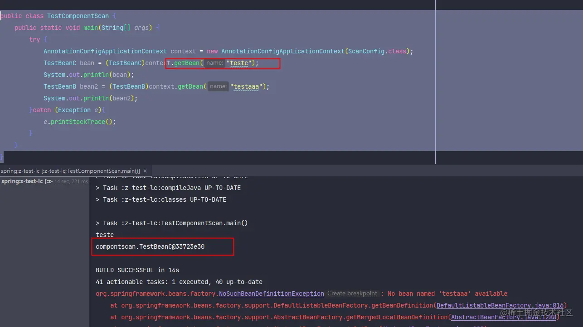Screen dimensions: 583x327
Task: Click Task :z-test-lc:TestComponentScan.main() console line
Action: (x=172, y=223)
